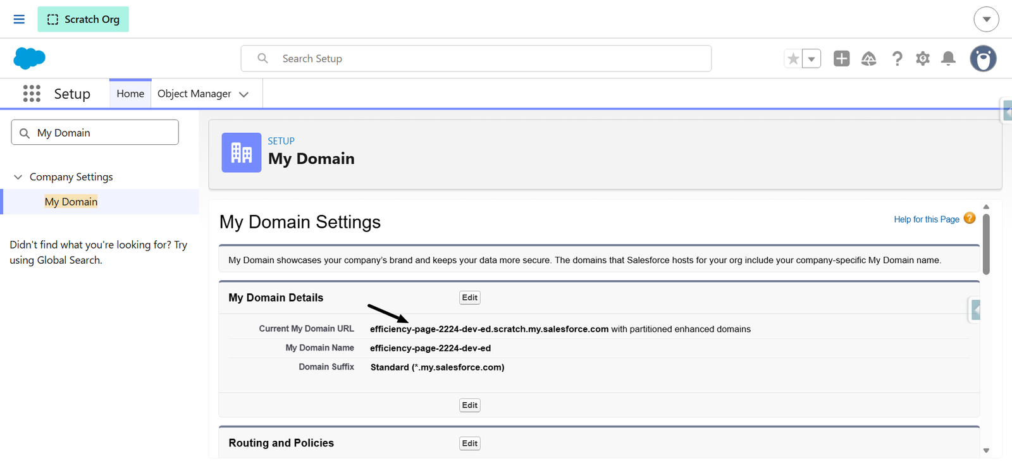Screen dimensions: 1012x468
Task: Click the Search Setup magnifier icon
Action: (x=262, y=58)
